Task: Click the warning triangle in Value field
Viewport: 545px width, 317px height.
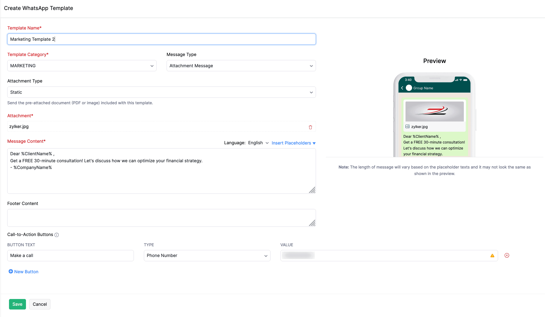Action: pos(492,255)
